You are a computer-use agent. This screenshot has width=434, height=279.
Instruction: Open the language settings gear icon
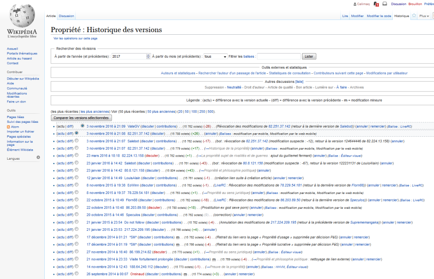point(38,157)
